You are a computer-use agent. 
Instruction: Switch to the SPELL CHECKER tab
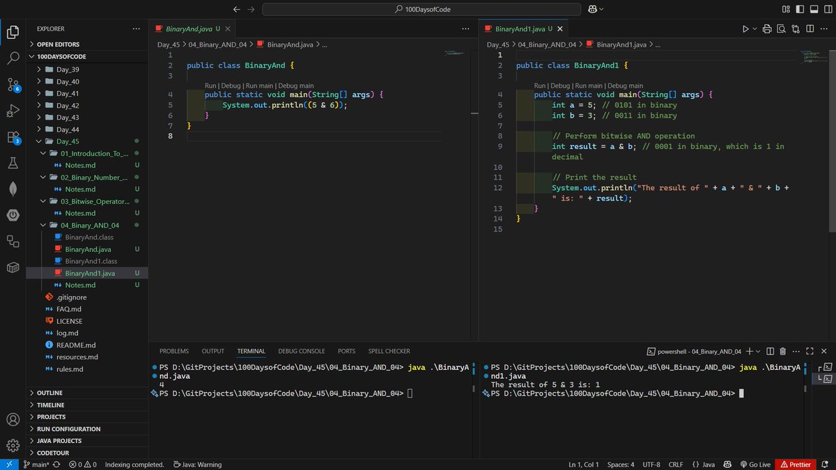[x=389, y=351]
